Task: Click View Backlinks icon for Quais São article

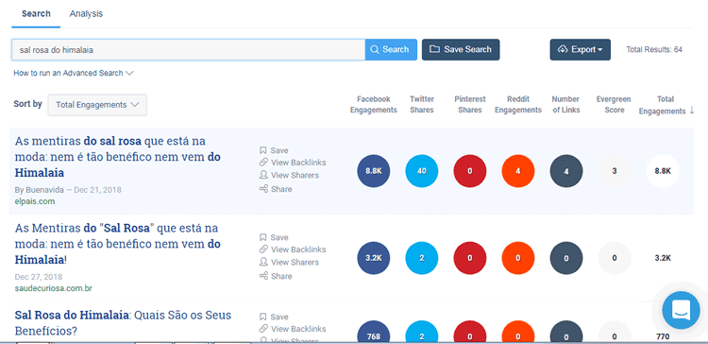Action: click(x=263, y=329)
